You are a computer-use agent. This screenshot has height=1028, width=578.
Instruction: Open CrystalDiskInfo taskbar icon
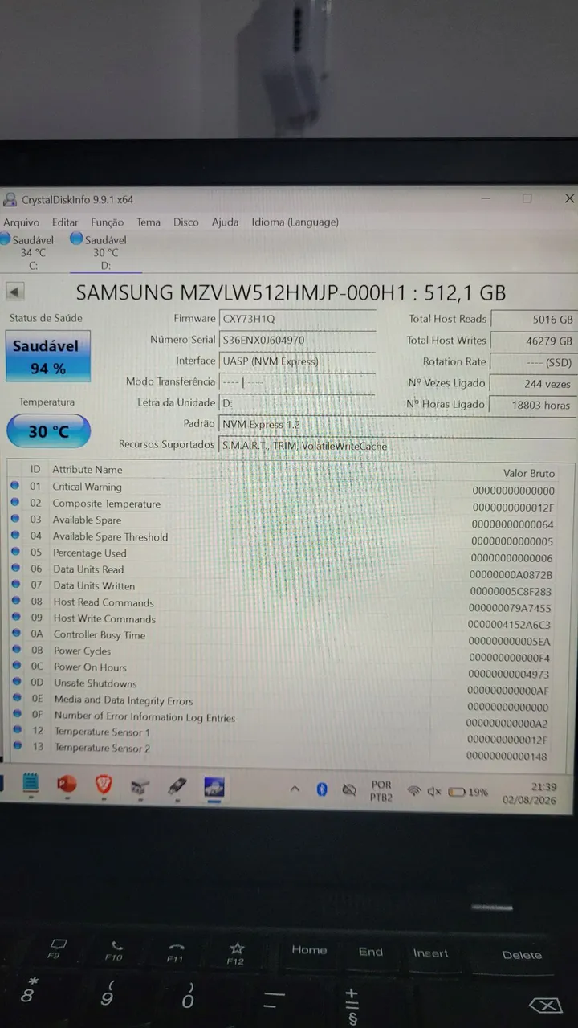[x=214, y=787]
